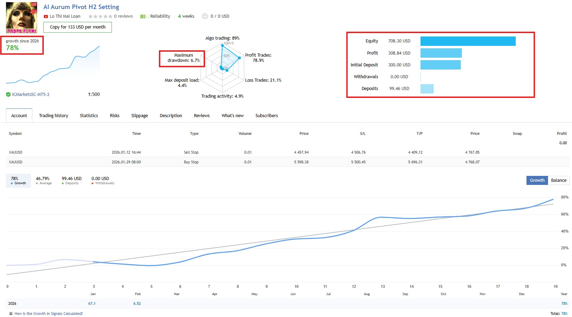572x317 pixels.
Task: Click the T/P column header
Action: (x=419, y=133)
